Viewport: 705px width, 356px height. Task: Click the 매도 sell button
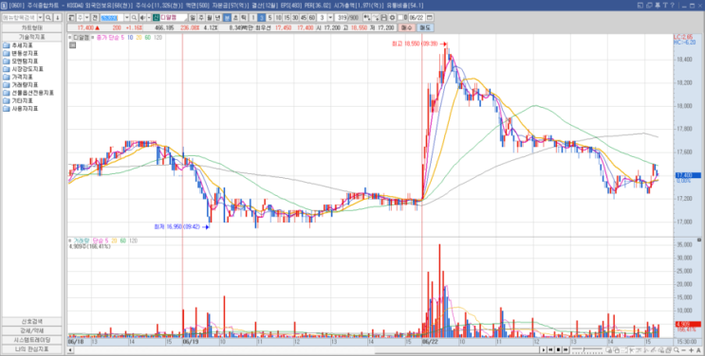point(424,27)
